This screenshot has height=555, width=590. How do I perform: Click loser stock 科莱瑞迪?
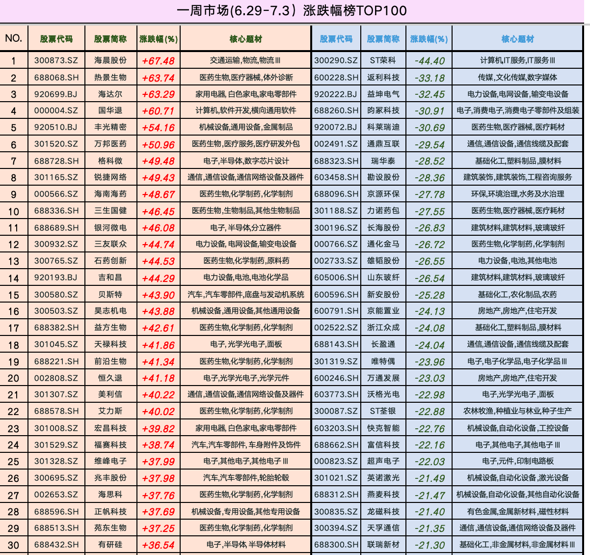tap(383, 127)
